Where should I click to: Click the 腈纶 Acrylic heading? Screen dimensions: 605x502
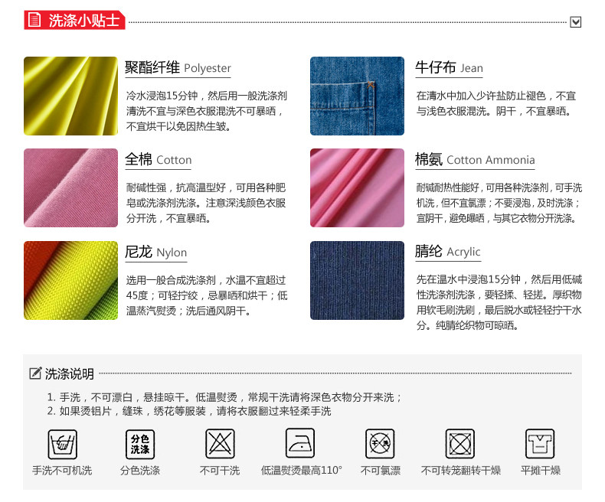click(x=447, y=252)
